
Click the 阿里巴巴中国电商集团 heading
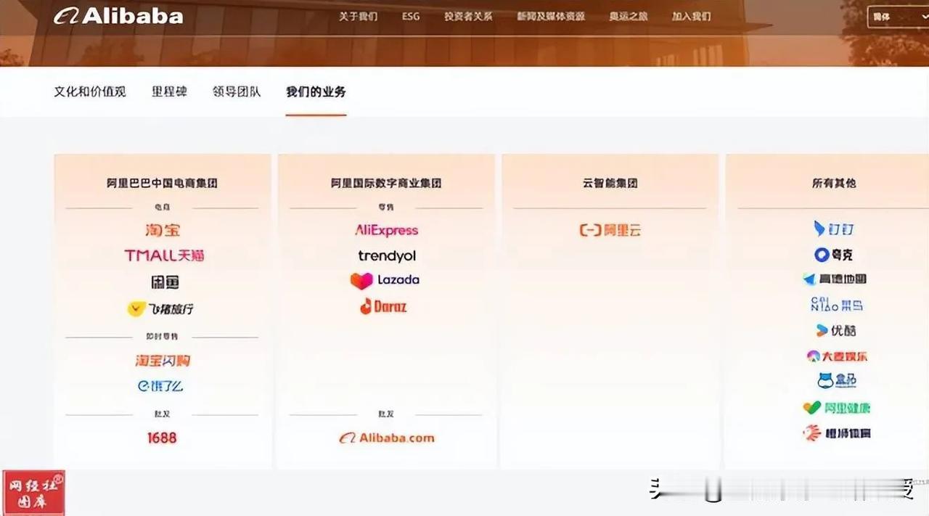click(162, 183)
